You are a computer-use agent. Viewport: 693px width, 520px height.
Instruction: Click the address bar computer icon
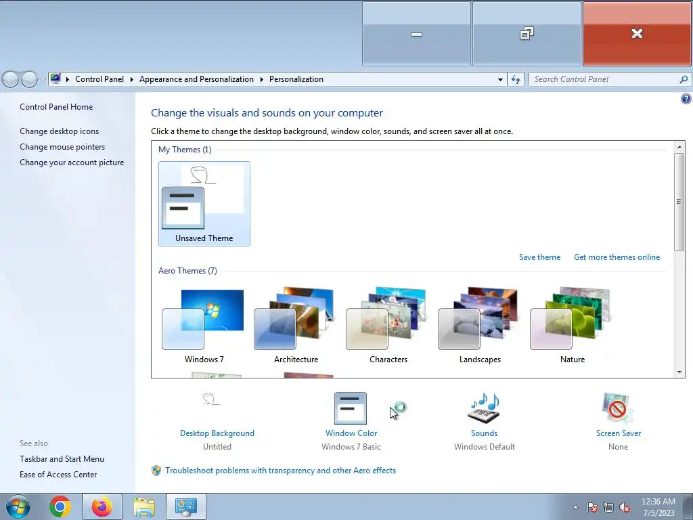click(55, 79)
